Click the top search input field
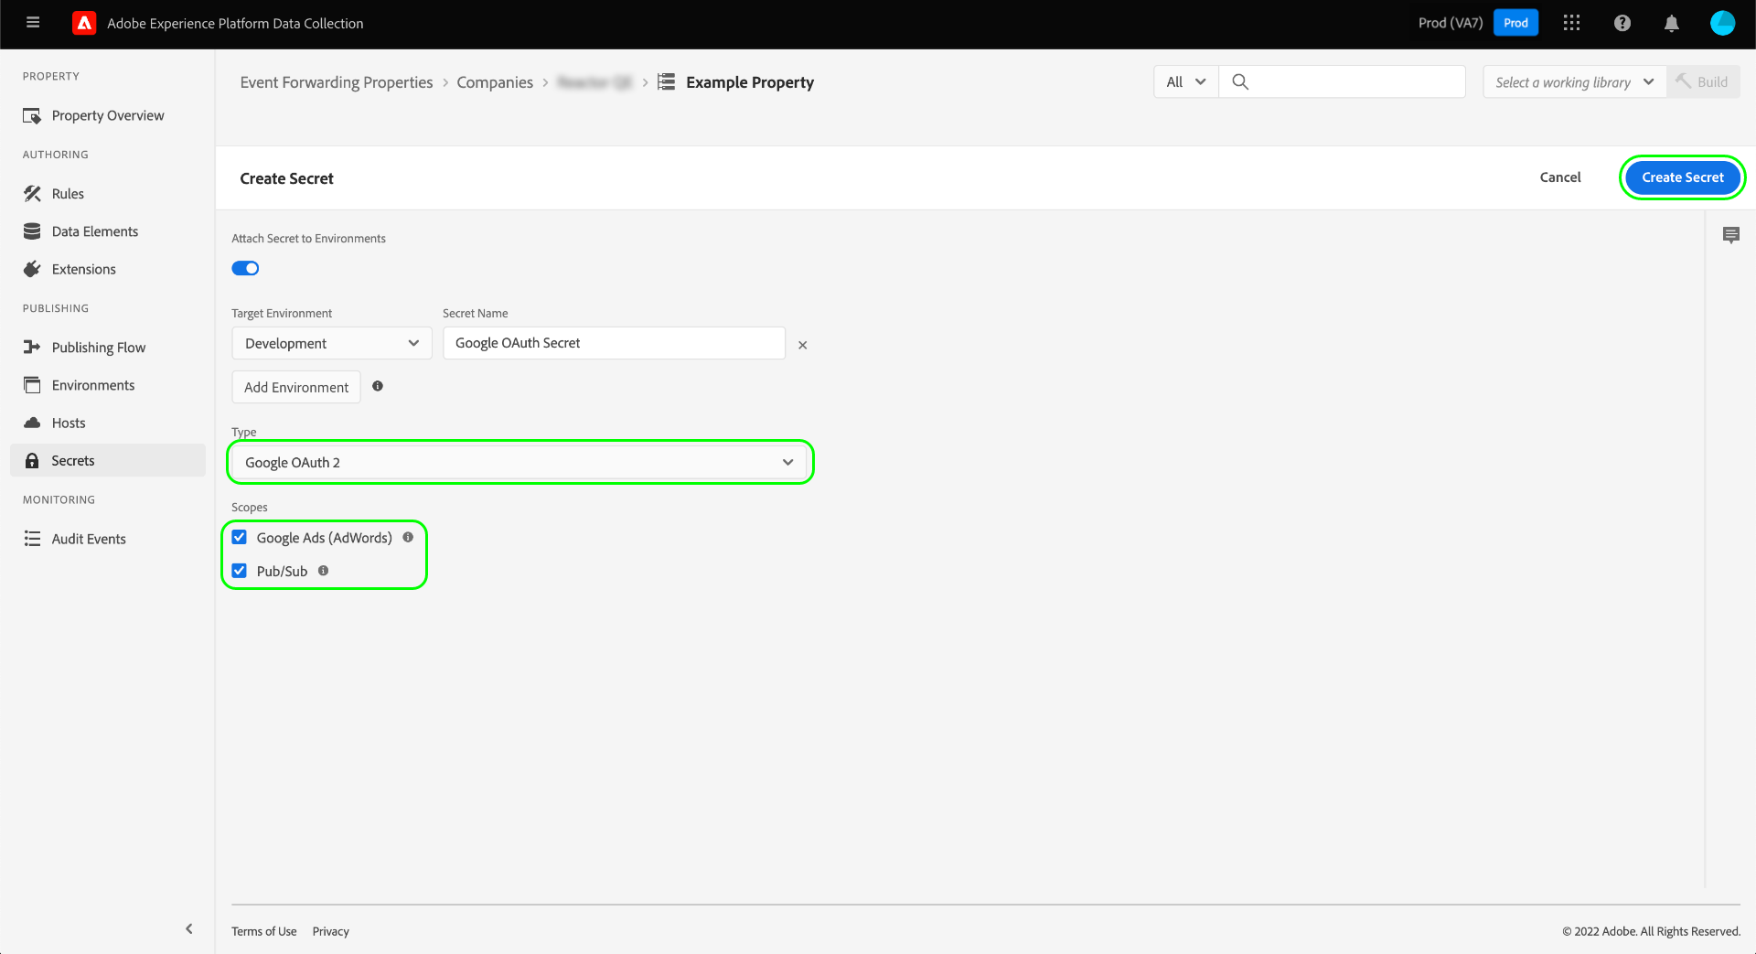The width and height of the screenshot is (1756, 954). [1342, 81]
